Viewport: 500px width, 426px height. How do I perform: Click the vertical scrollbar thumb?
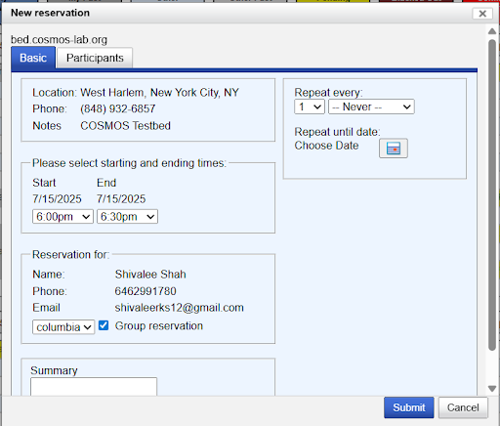click(492, 195)
